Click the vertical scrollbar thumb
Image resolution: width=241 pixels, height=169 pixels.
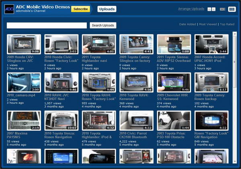[235, 62]
